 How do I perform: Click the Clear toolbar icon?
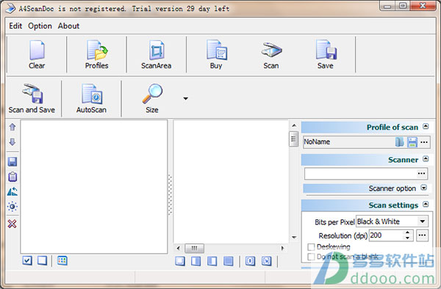pos(37,51)
